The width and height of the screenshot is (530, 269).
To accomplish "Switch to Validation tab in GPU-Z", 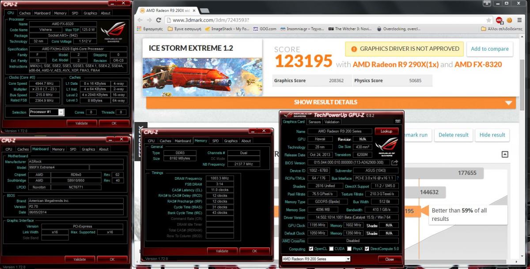I will pyautogui.click(x=332, y=122).
